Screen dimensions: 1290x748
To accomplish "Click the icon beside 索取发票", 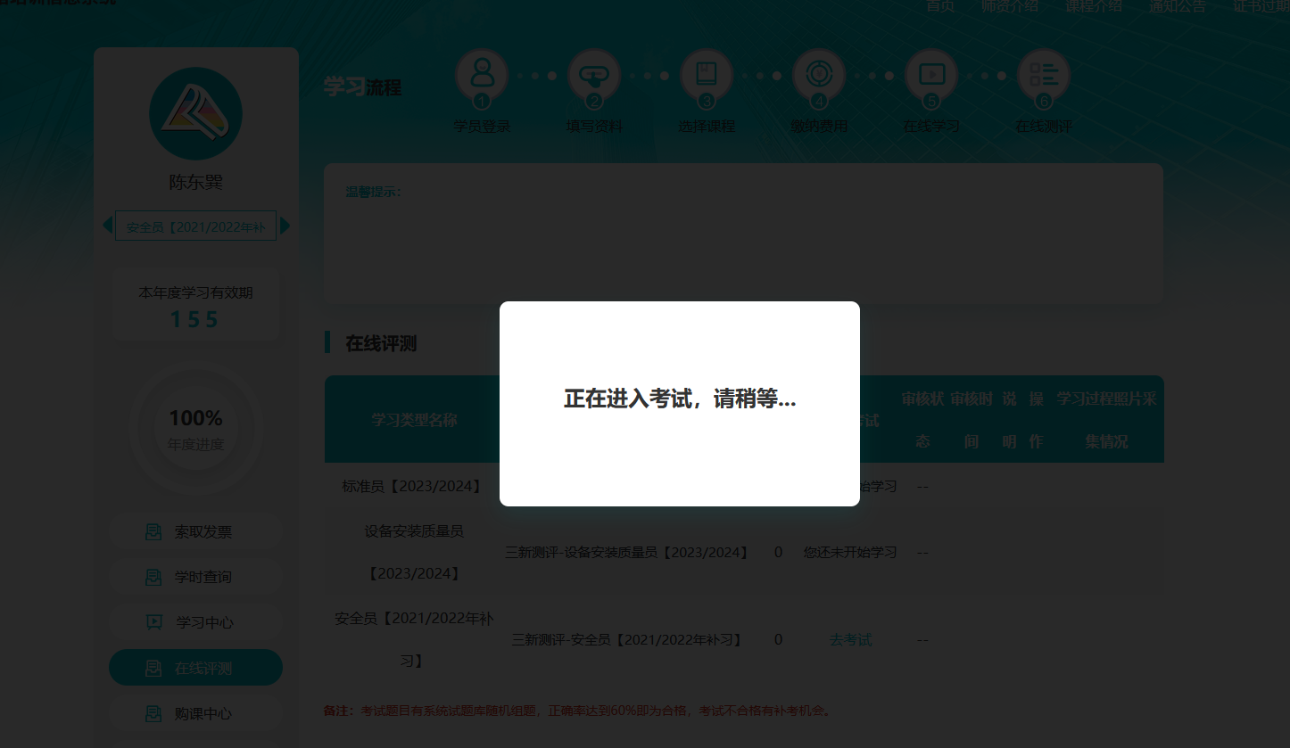I will [x=153, y=532].
